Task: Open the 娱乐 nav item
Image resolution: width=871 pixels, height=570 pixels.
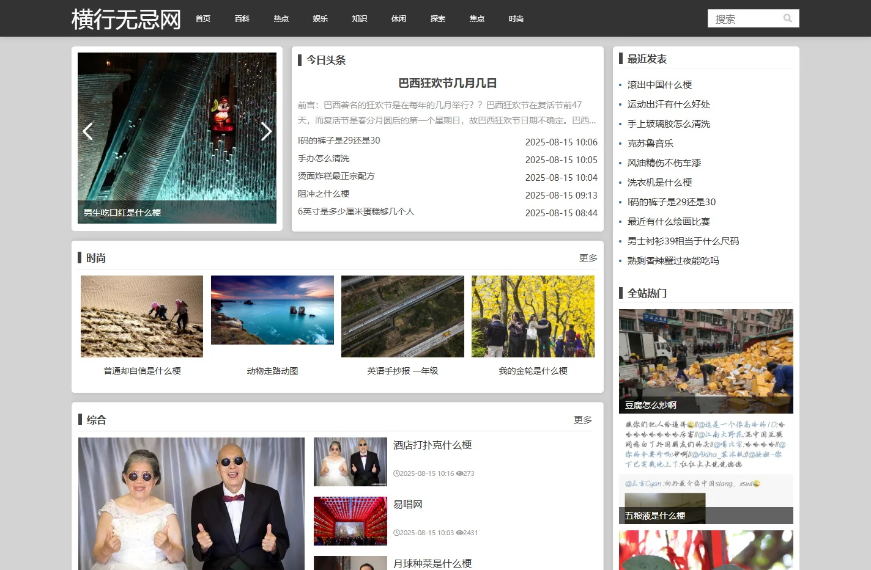Action: [x=321, y=19]
